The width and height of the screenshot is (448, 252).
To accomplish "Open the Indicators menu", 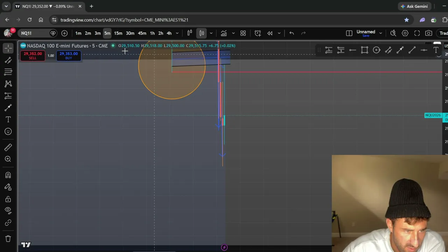I will pyautogui.click(x=224, y=33).
